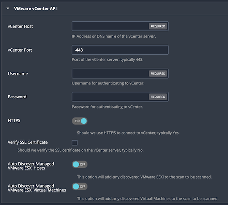Edit the vCenter Port field showing 443
The height and width of the screenshot is (205, 228).
pos(120,50)
